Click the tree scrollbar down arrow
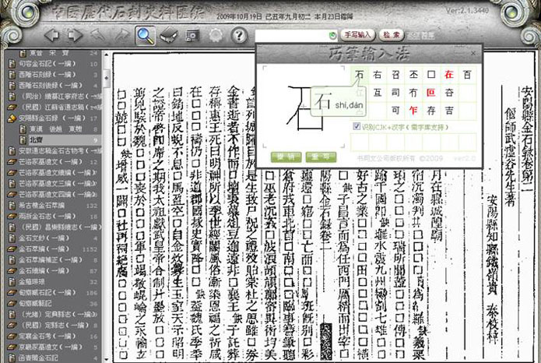Screen dimensions: 541x363 coord(107,360)
